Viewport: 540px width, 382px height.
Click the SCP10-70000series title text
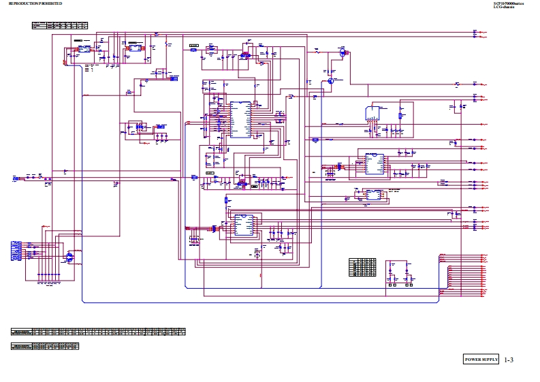(x=509, y=3)
